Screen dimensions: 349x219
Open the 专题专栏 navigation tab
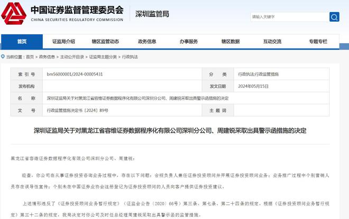[x=318, y=42]
